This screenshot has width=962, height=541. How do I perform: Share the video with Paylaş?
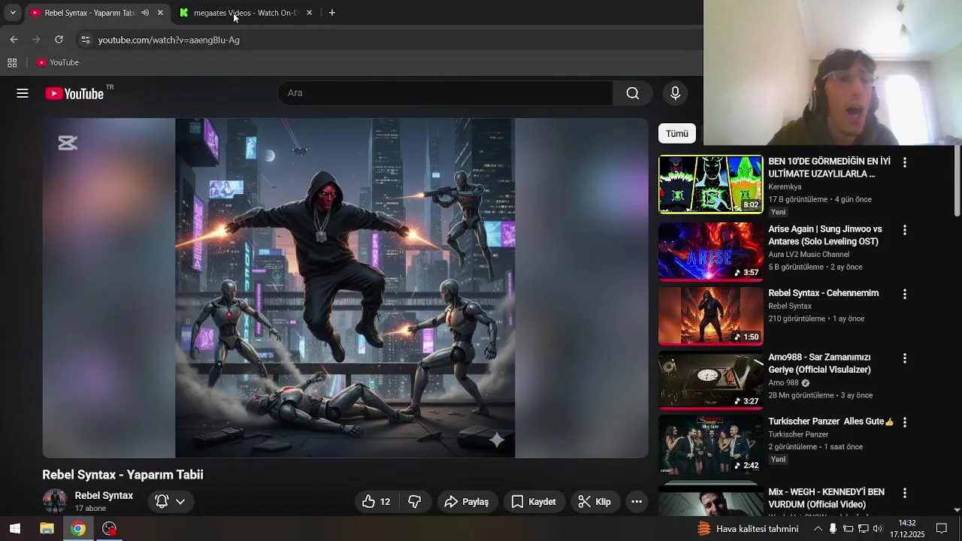(466, 502)
